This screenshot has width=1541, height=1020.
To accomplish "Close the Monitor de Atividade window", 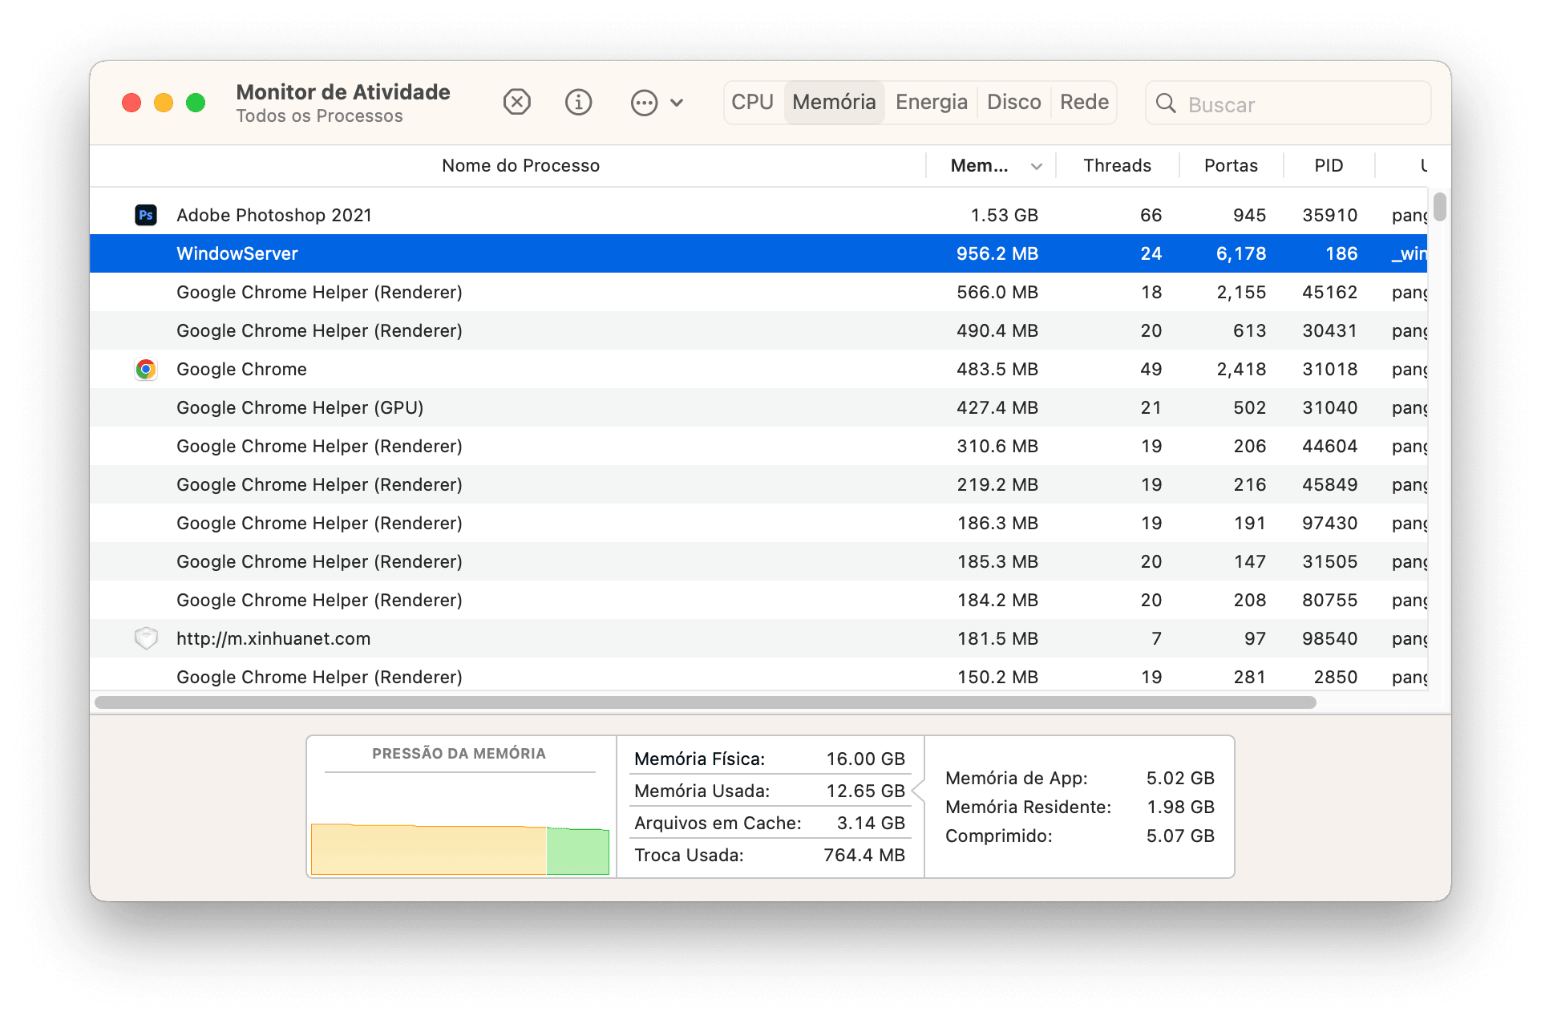I will pyautogui.click(x=131, y=103).
